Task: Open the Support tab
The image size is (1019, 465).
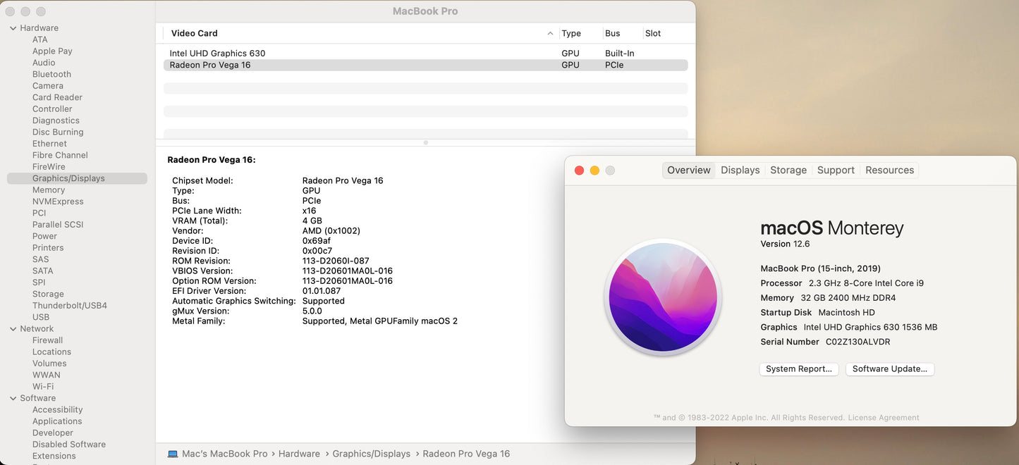Action: (835, 170)
